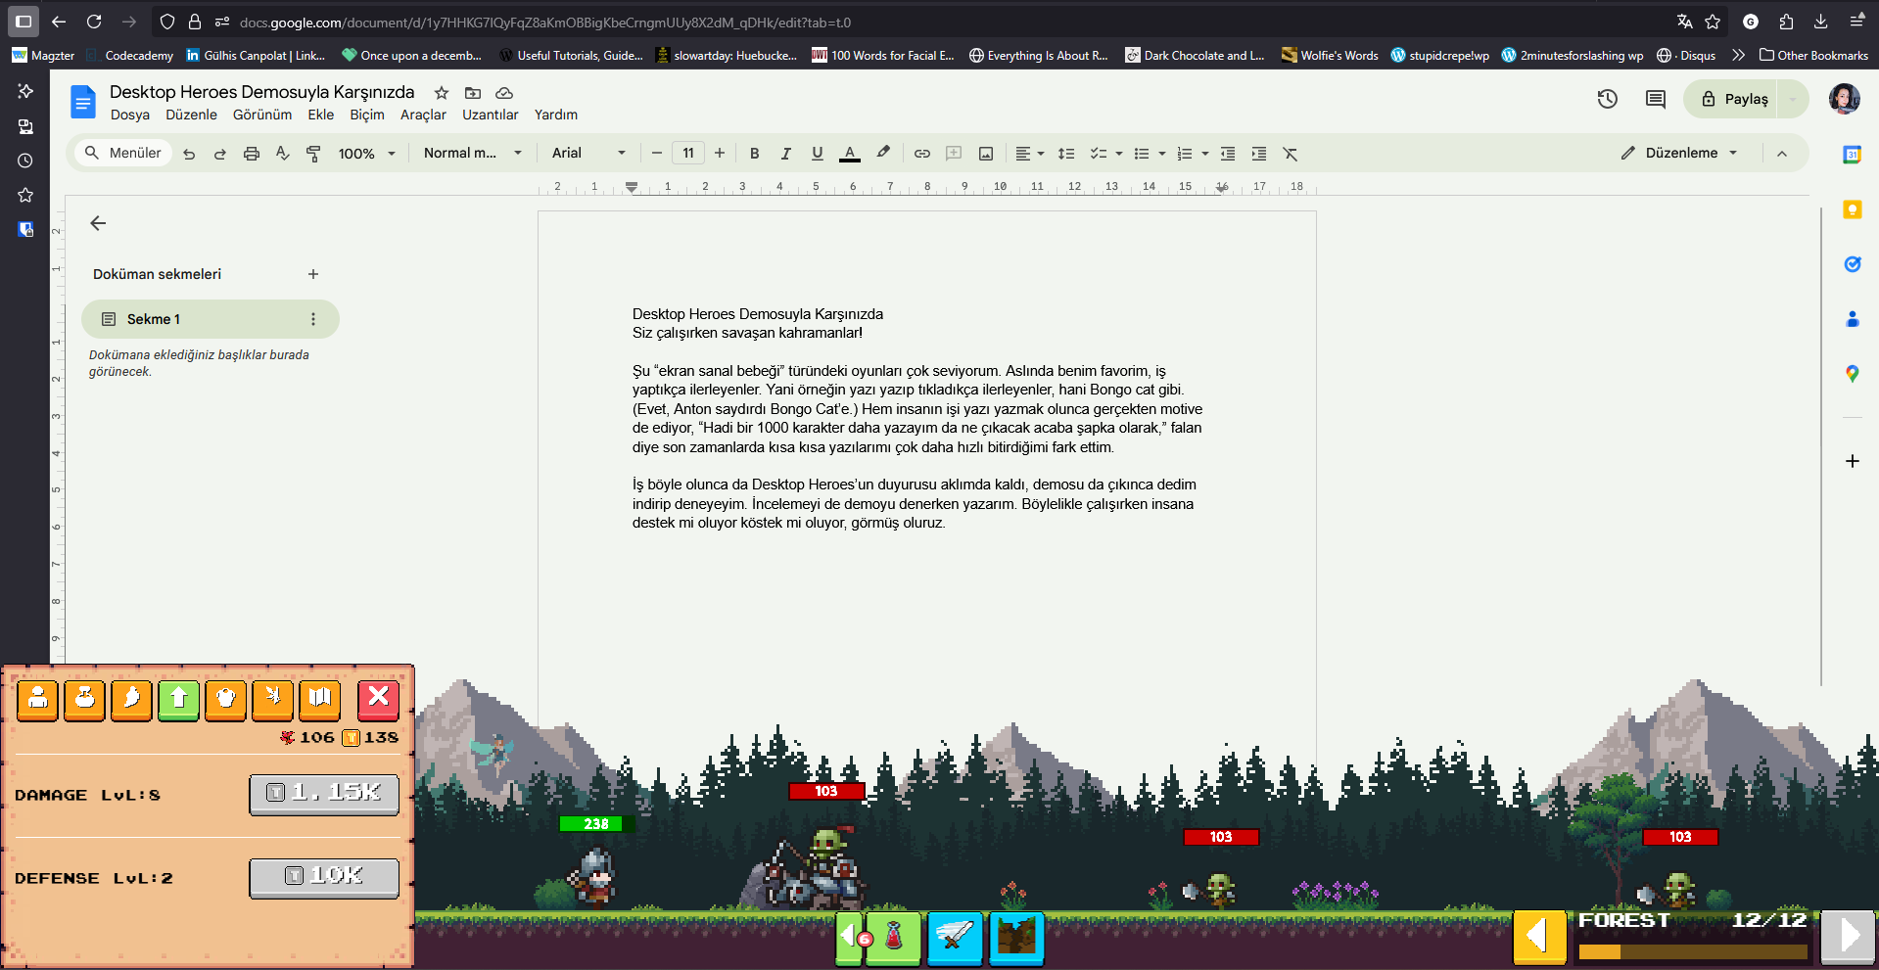Open the Ekle menu

click(321, 115)
